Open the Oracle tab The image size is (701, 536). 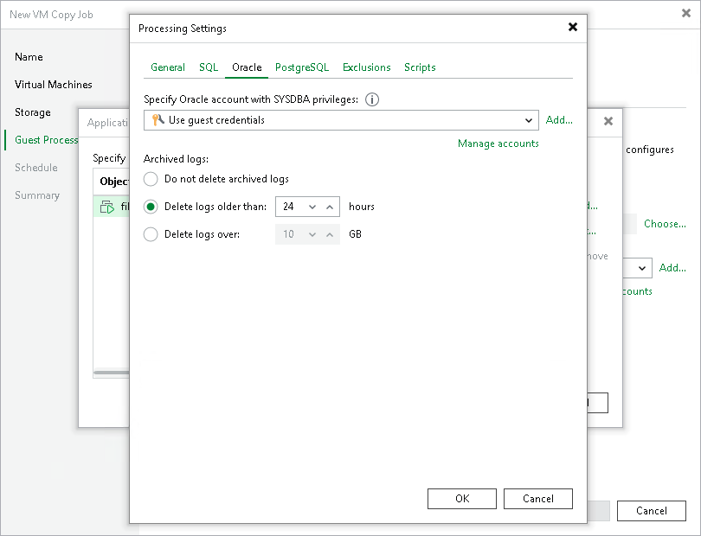tap(247, 67)
